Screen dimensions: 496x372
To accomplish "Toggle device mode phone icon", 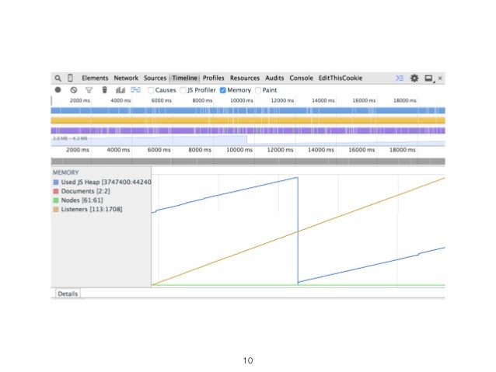I will tap(70, 78).
